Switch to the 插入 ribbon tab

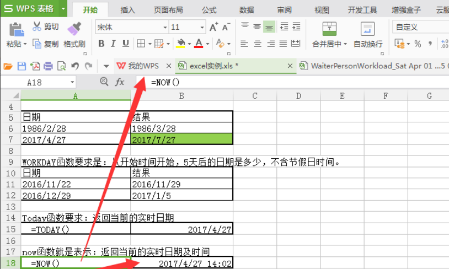[127, 10]
